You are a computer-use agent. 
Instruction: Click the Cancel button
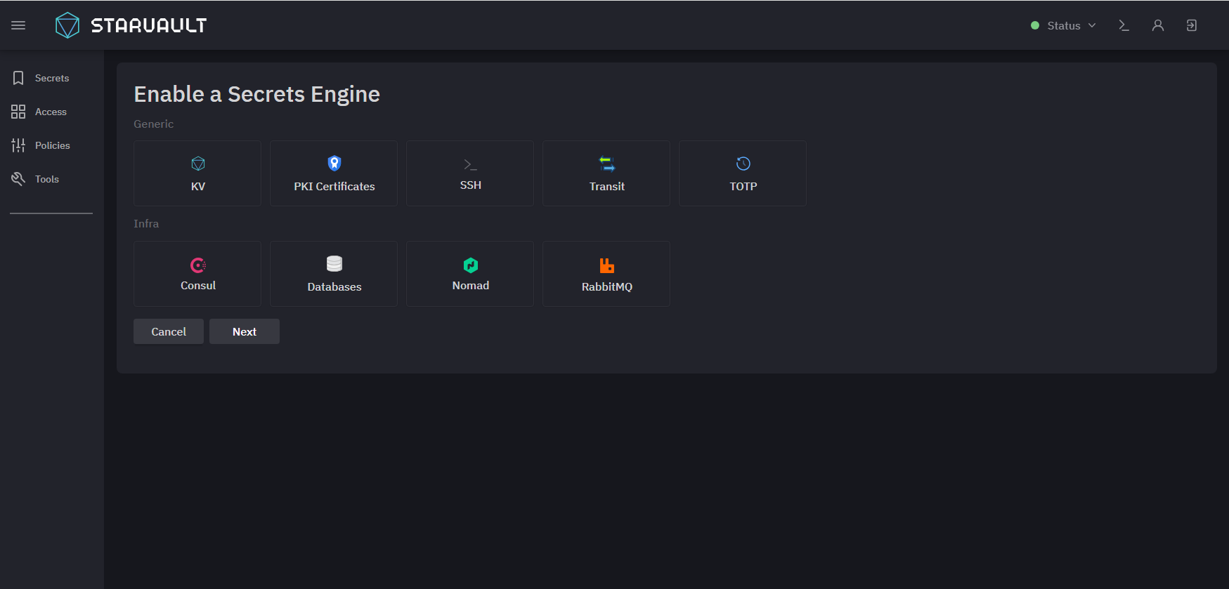(169, 331)
